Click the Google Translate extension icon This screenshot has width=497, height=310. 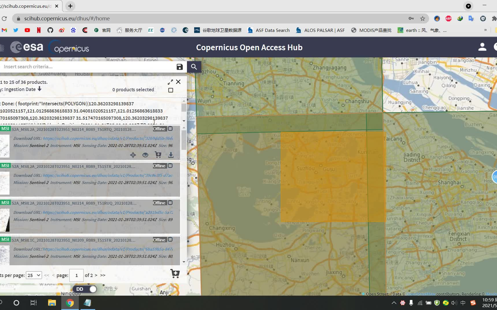click(x=471, y=18)
